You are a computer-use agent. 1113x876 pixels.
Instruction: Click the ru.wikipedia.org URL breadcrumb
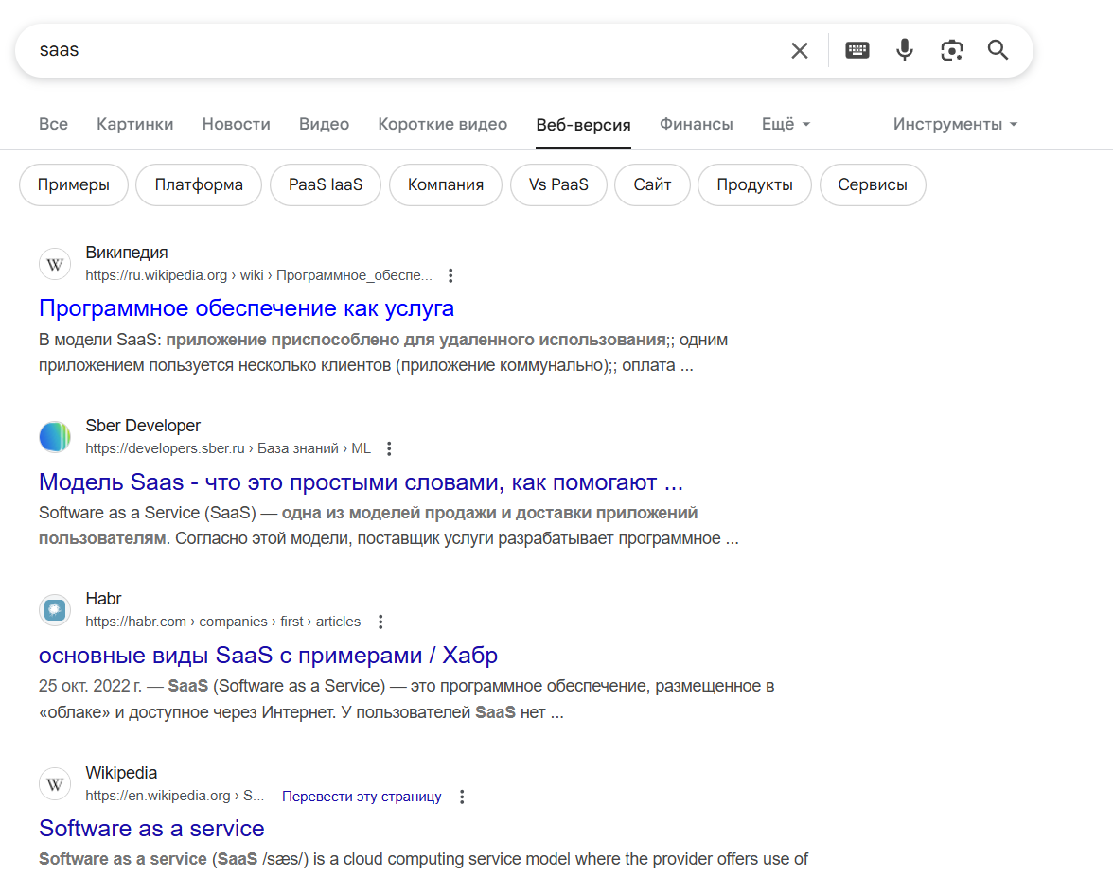pyautogui.click(x=258, y=275)
